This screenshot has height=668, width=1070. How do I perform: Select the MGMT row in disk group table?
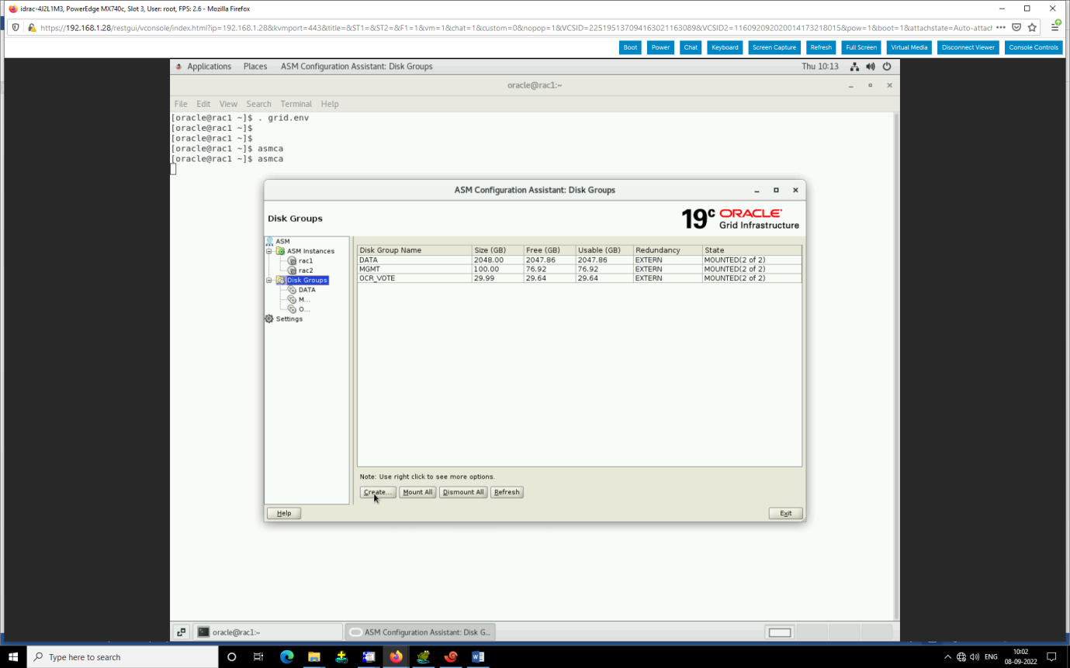tap(579, 269)
